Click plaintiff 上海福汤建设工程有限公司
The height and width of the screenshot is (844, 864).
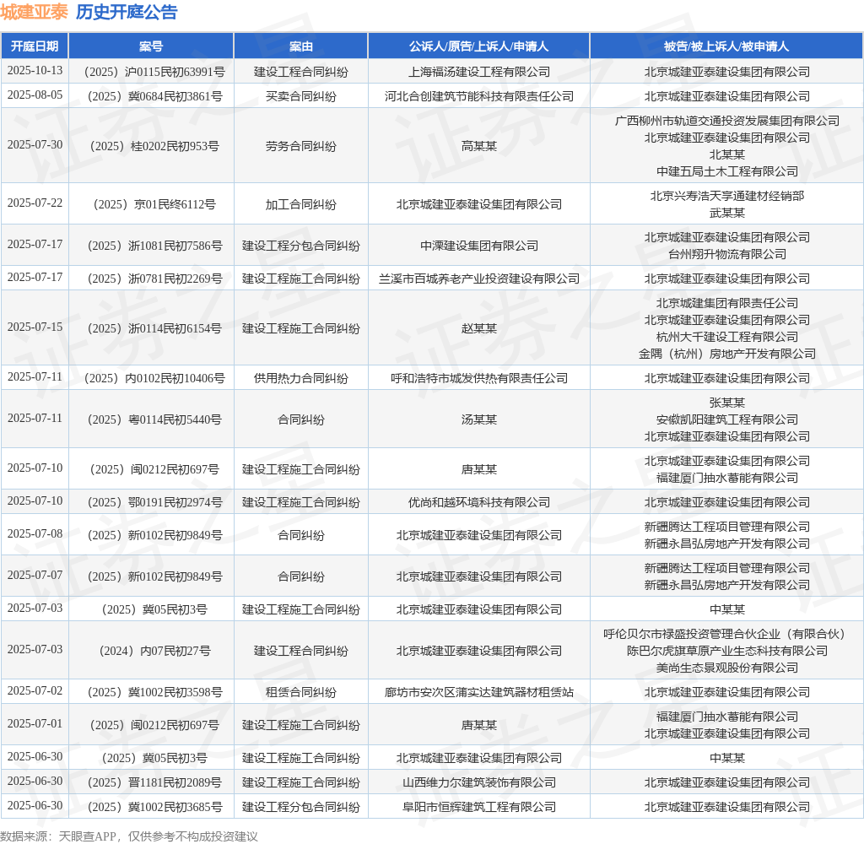click(479, 72)
